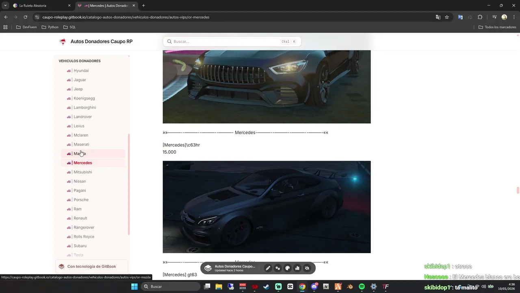Open Steam from the taskbar
520x293 pixels.
pos(266,286)
